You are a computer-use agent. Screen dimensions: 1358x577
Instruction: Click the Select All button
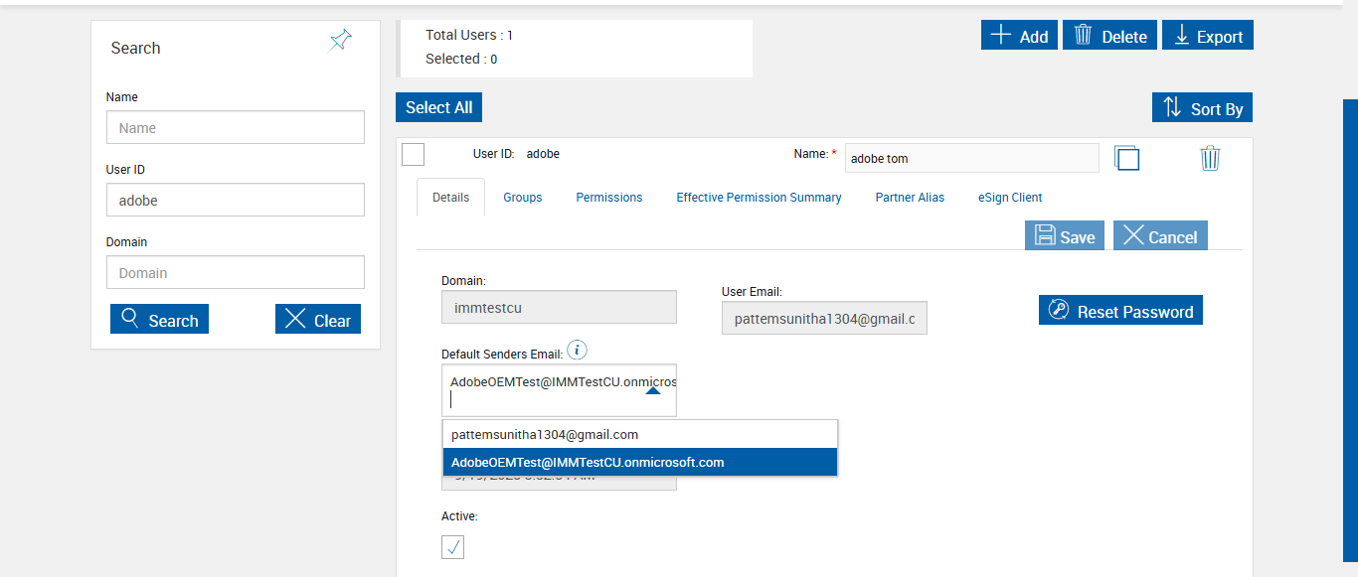click(438, 107)
